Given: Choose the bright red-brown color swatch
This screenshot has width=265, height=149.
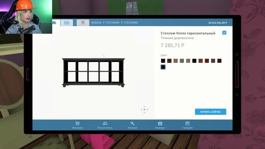Looking at the screenshot, I should [207, 61].
